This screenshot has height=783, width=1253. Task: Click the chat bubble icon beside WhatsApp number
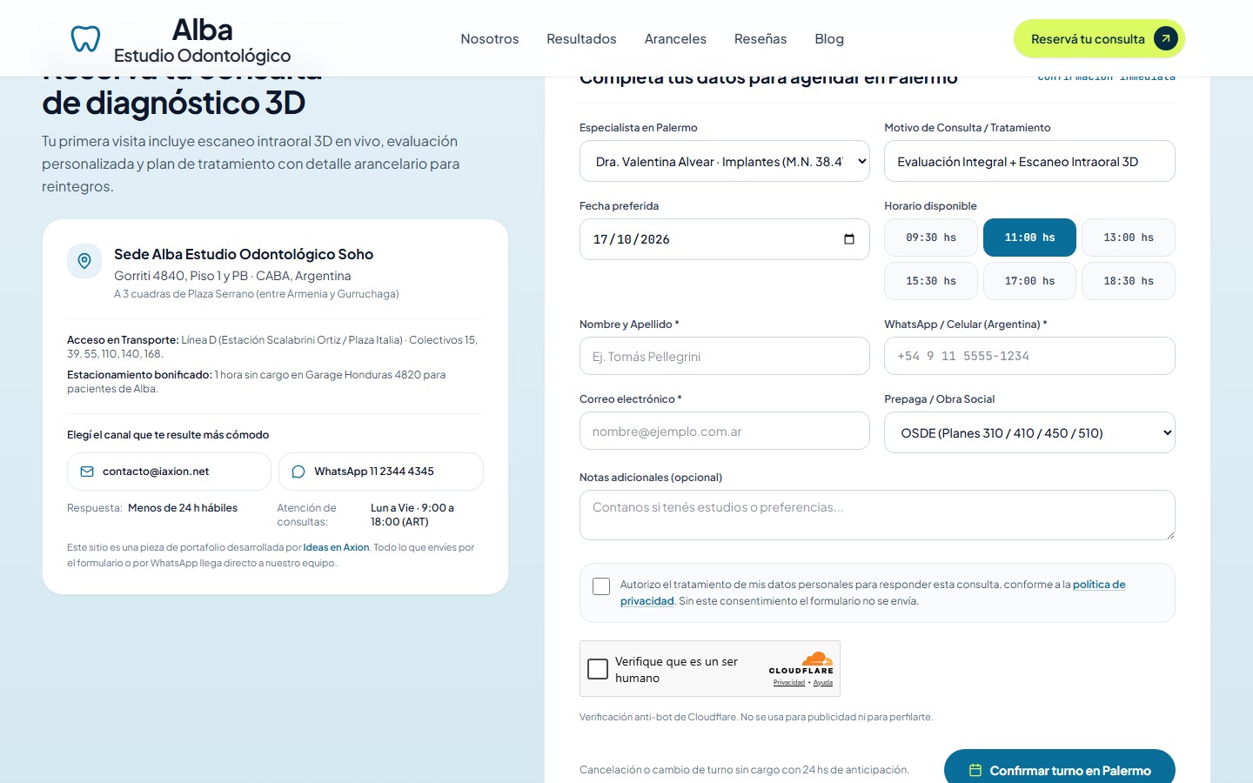tap(298, 472)
